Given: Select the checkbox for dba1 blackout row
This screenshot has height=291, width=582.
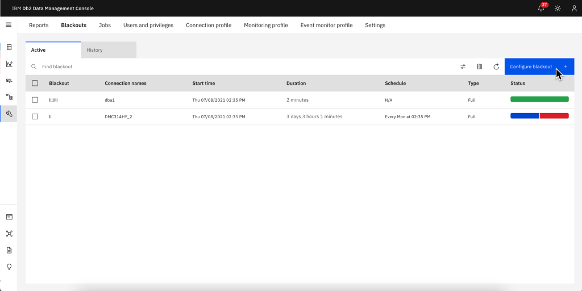Looking at the screenshot, I should coord(35,100).
